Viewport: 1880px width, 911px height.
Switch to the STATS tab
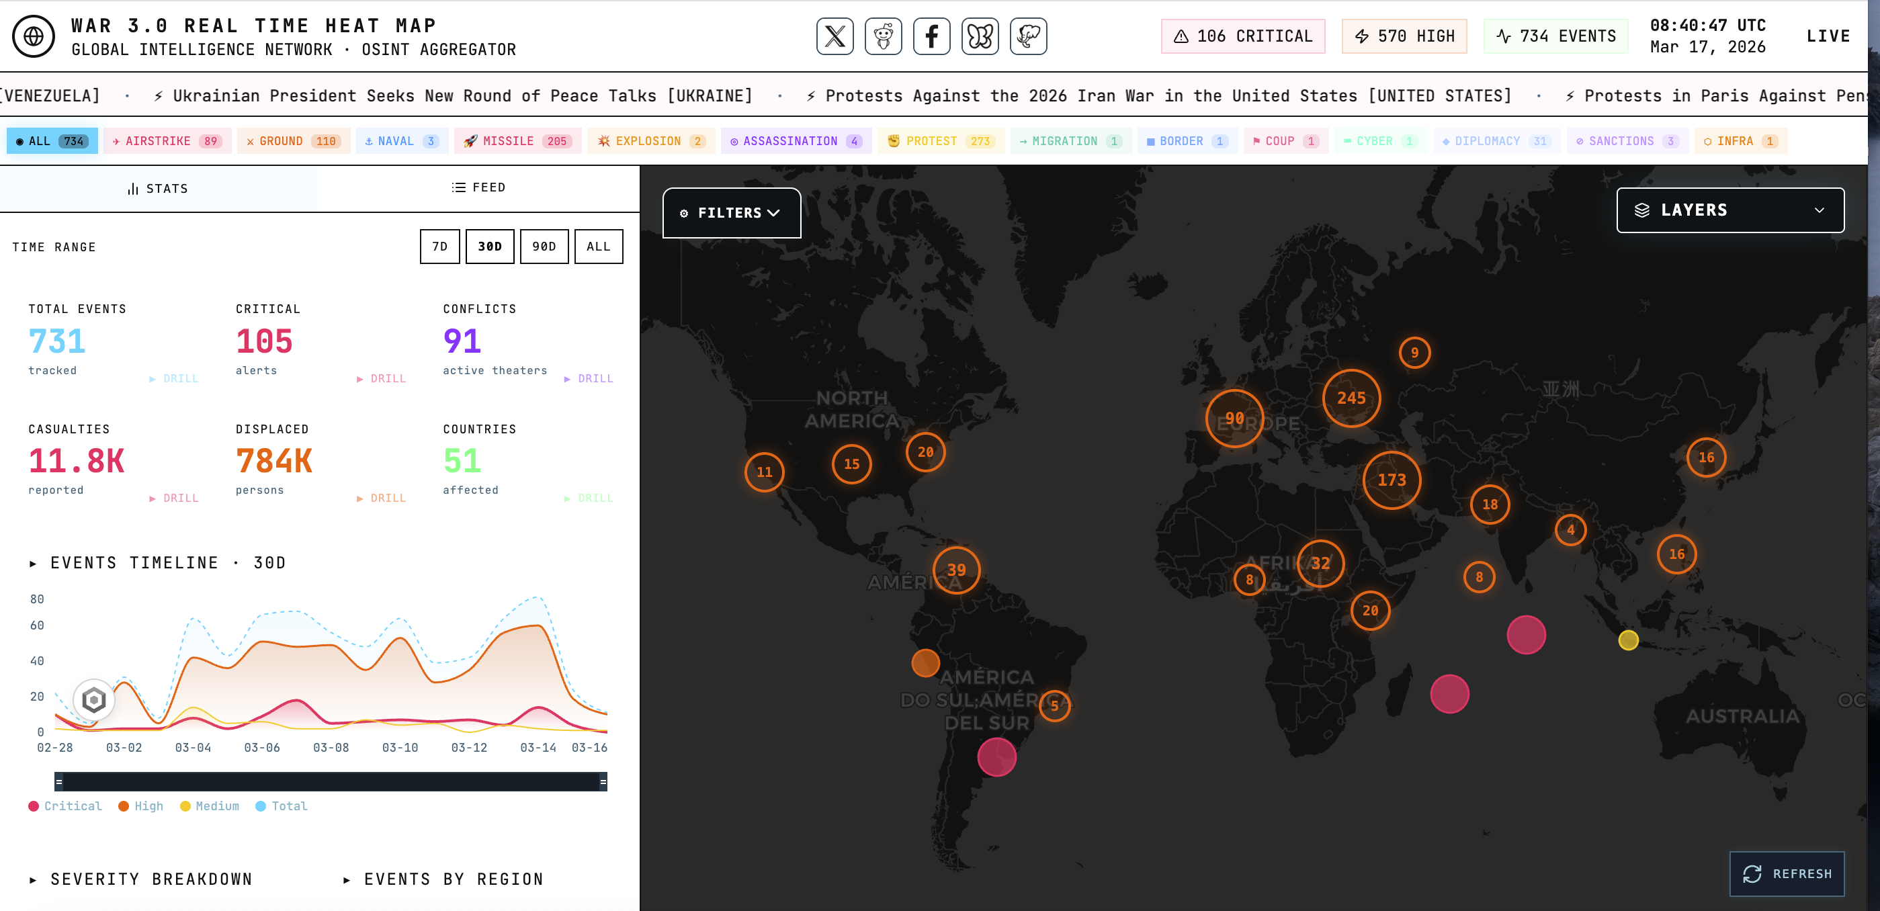[159, 188]
